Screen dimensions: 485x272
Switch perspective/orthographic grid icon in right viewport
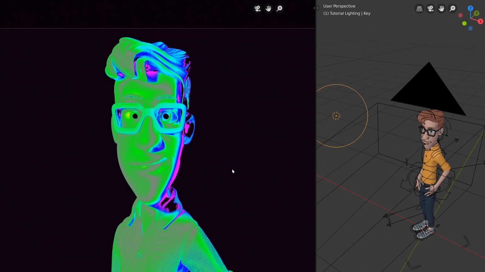coord(419,9)
